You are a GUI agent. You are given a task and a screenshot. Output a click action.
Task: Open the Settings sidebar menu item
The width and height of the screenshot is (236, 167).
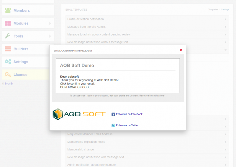click(26, 62)
